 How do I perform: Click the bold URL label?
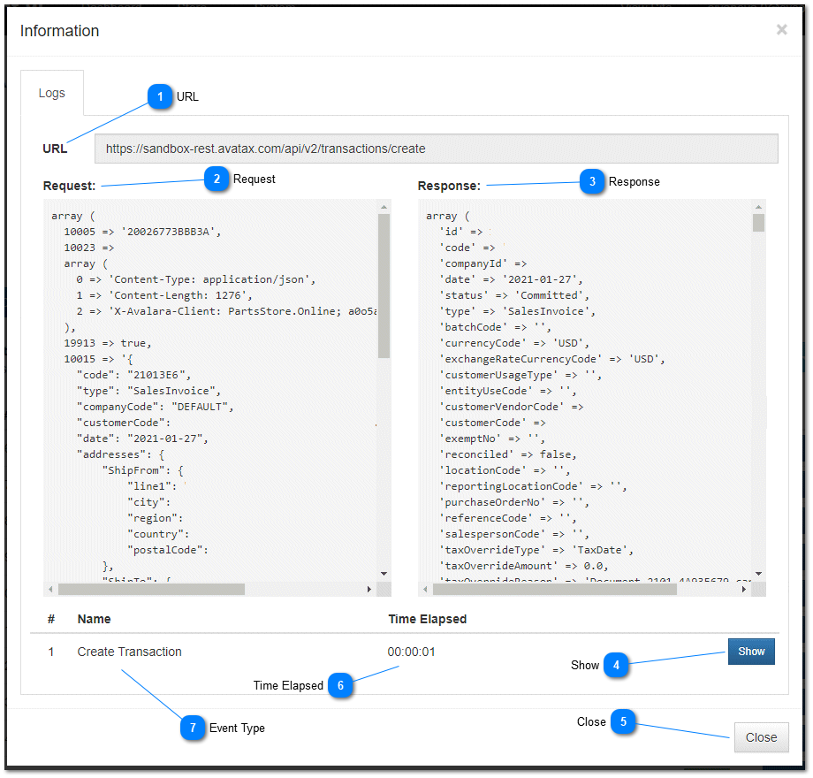[55, 149]
